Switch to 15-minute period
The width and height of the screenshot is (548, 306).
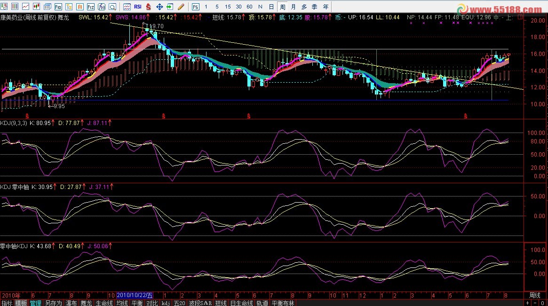coord(228,7)
